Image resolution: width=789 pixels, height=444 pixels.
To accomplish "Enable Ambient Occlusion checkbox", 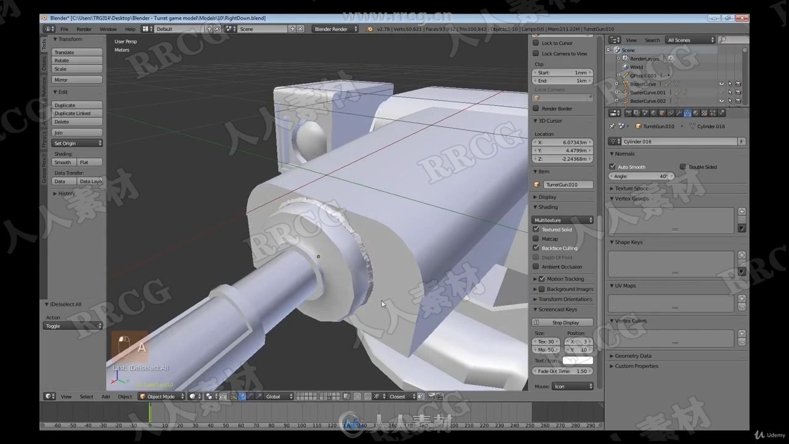I will (536, 267).
